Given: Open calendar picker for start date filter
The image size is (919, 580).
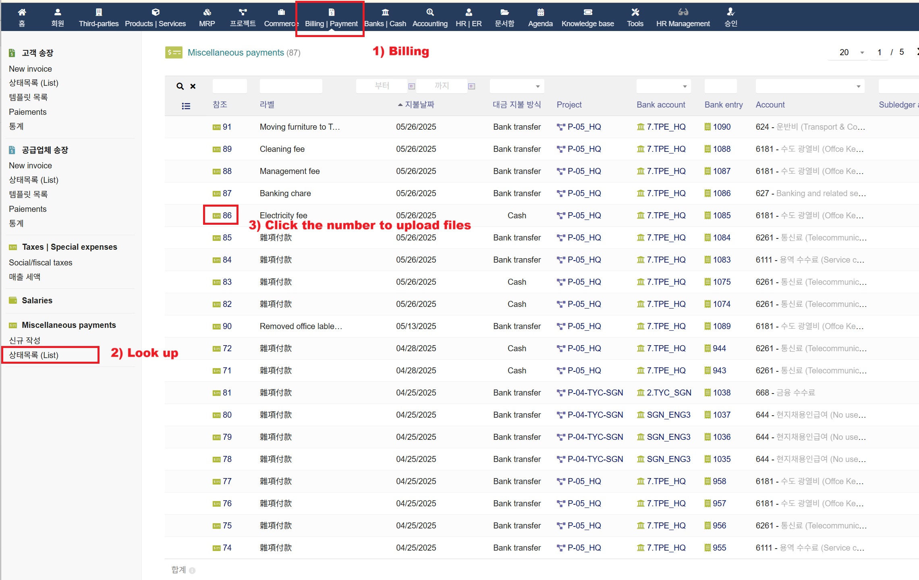Looking at the screenshot, I should click(411, 86).
